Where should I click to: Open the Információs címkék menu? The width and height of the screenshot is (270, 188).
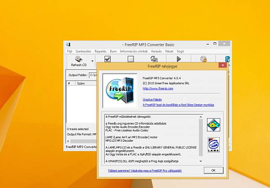tap(134, 51)
